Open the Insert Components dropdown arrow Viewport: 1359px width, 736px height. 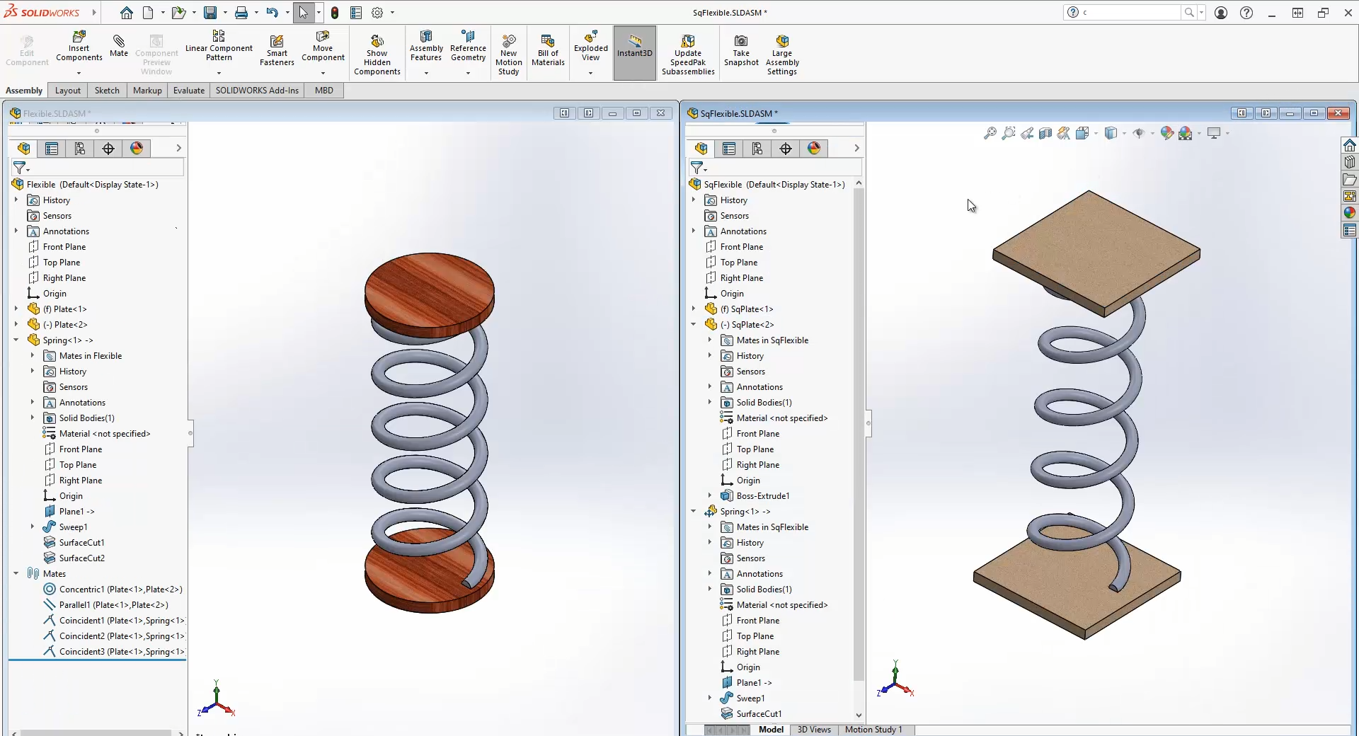point(79,73)
